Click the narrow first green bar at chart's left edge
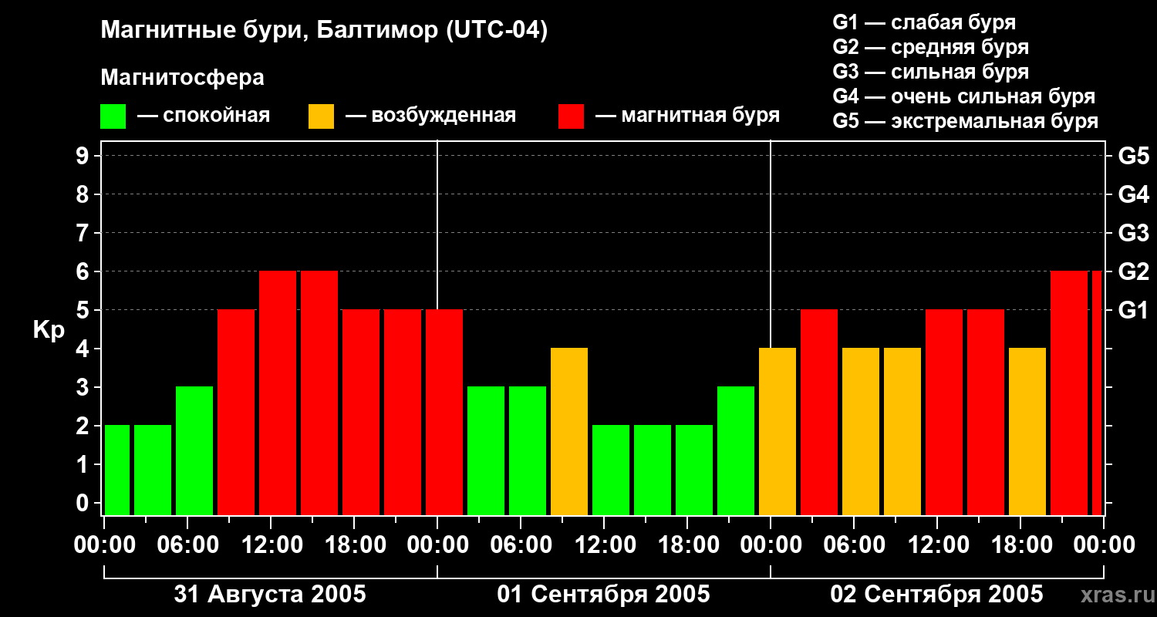This screenshot has width=1157, height=617. [x=117, y=470]
